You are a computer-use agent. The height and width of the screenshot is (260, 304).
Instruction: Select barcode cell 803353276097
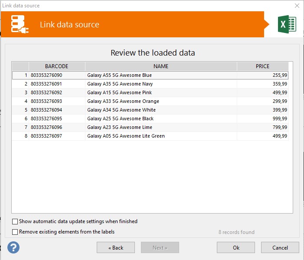pos(57,136)
